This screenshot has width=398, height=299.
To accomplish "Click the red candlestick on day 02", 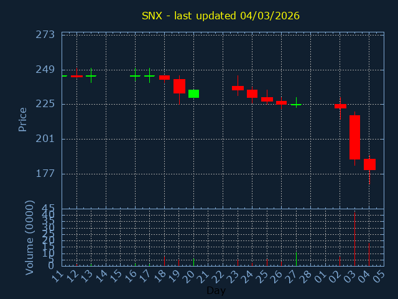I will (x=340, y=107).
